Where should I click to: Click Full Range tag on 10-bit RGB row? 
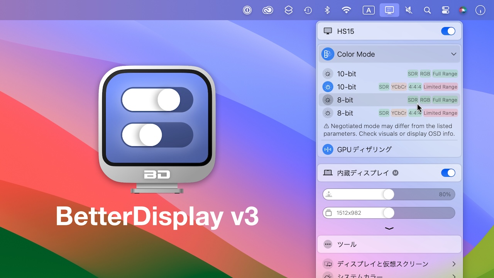[x=445, y=74]
